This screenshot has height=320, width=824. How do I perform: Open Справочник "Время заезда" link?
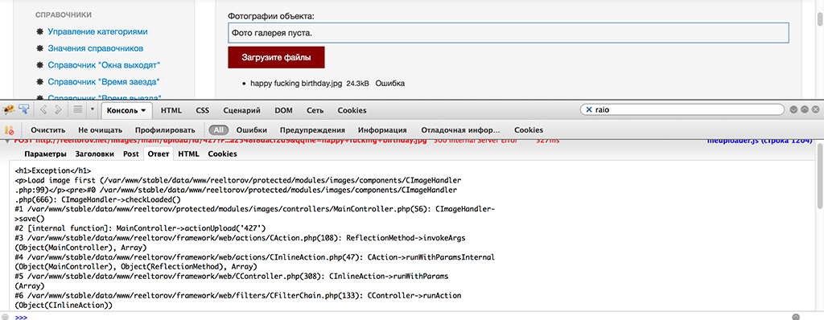104,82
